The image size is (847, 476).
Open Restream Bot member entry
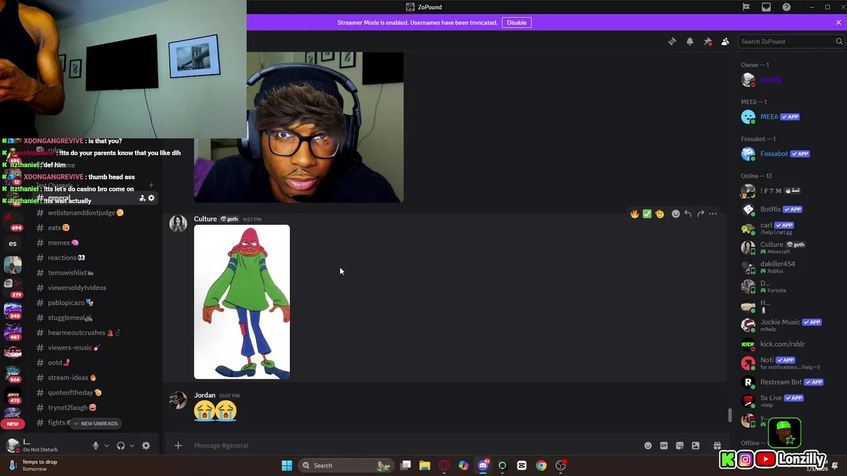tap(790, 382)
